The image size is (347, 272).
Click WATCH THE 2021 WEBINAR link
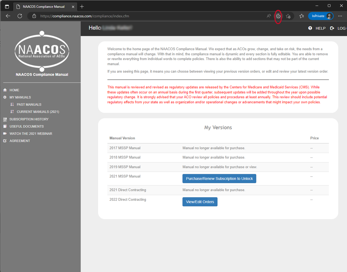(31, 134)
